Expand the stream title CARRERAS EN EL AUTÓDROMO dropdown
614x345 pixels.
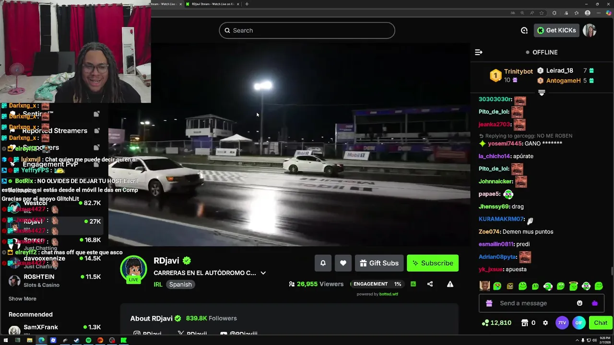pyautogui.click(x=263, y=273)
